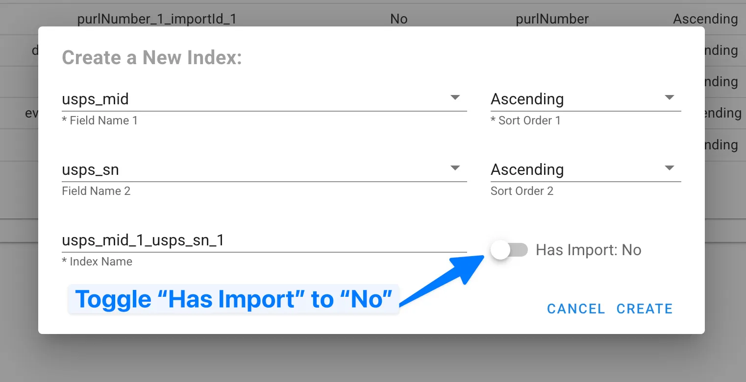Select the Ascending value in Sort Order 2
The image size is (746, 382).
pos(527,169)
